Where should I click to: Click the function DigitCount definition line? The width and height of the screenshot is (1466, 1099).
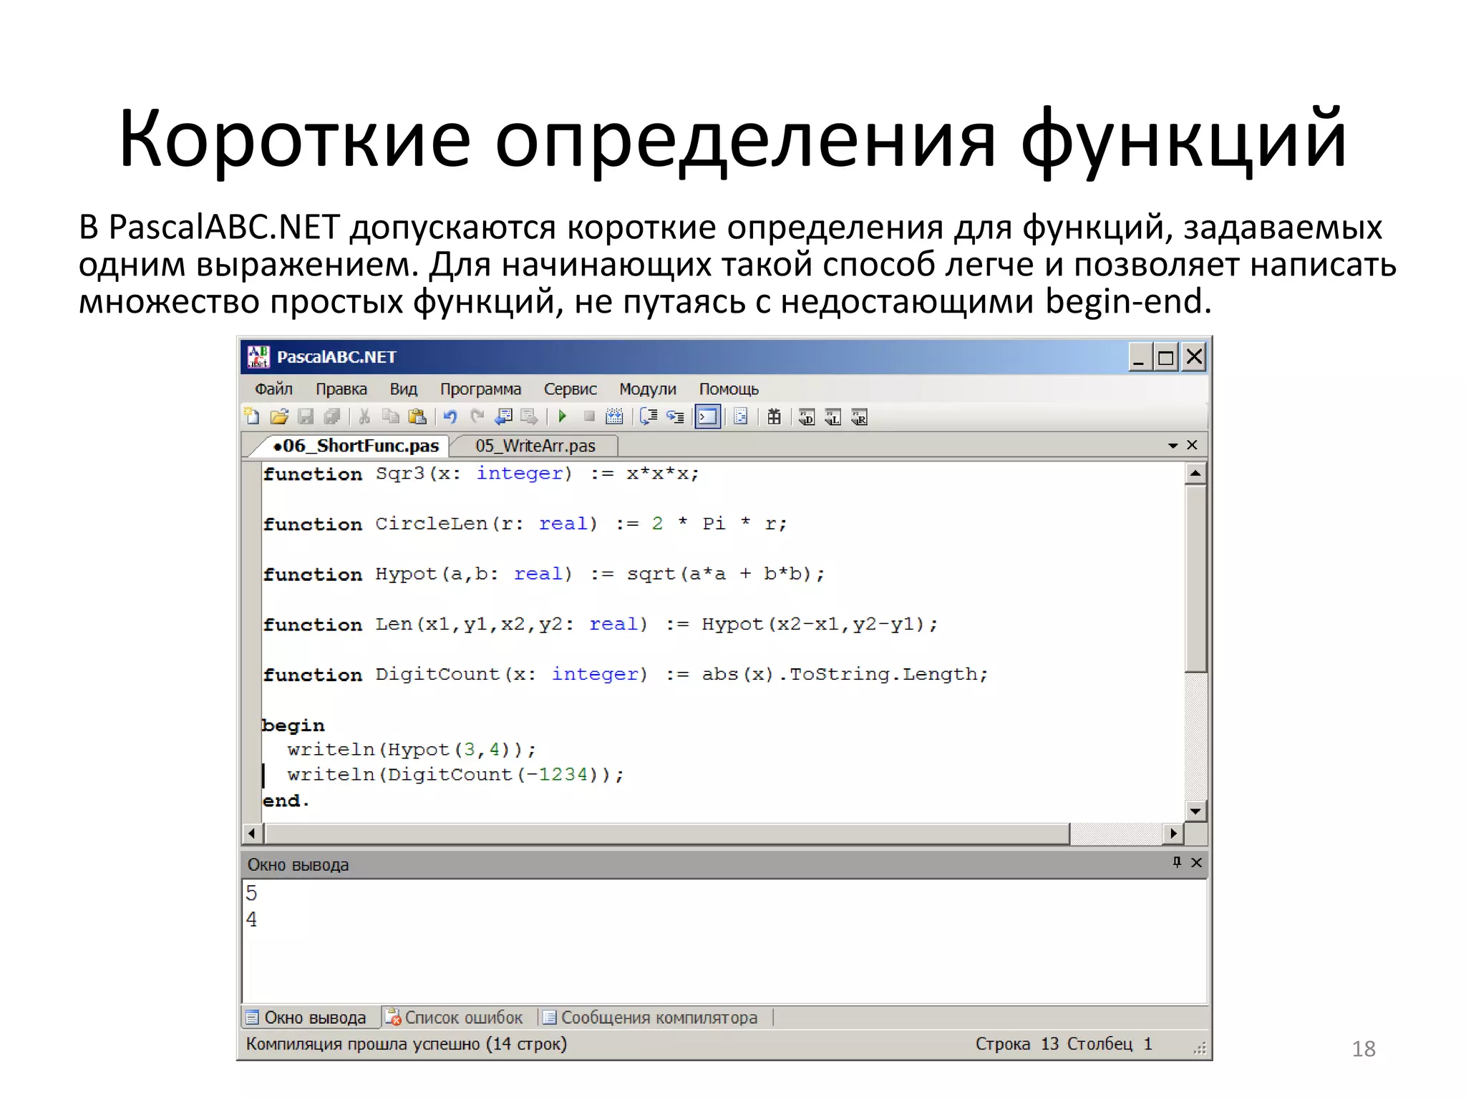click(626, 674)
